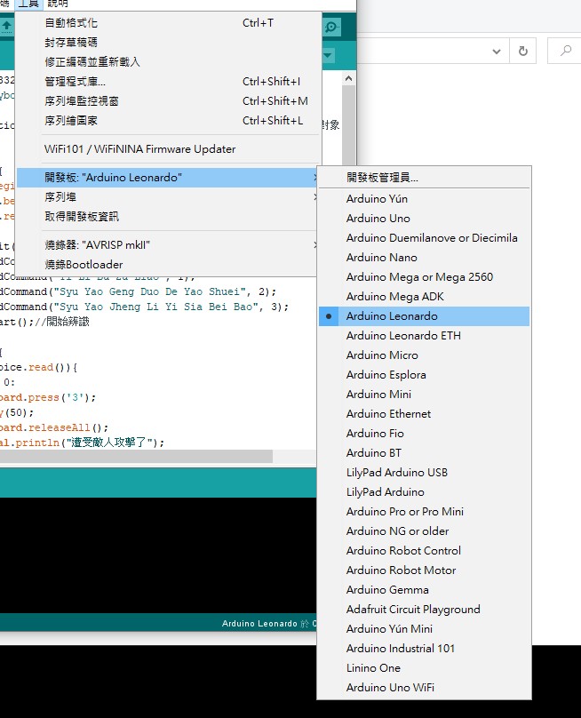Expand the 序列埠 submenu
Image resolution: width=581 pixels, height=718 pixels.
click(168, 197)
